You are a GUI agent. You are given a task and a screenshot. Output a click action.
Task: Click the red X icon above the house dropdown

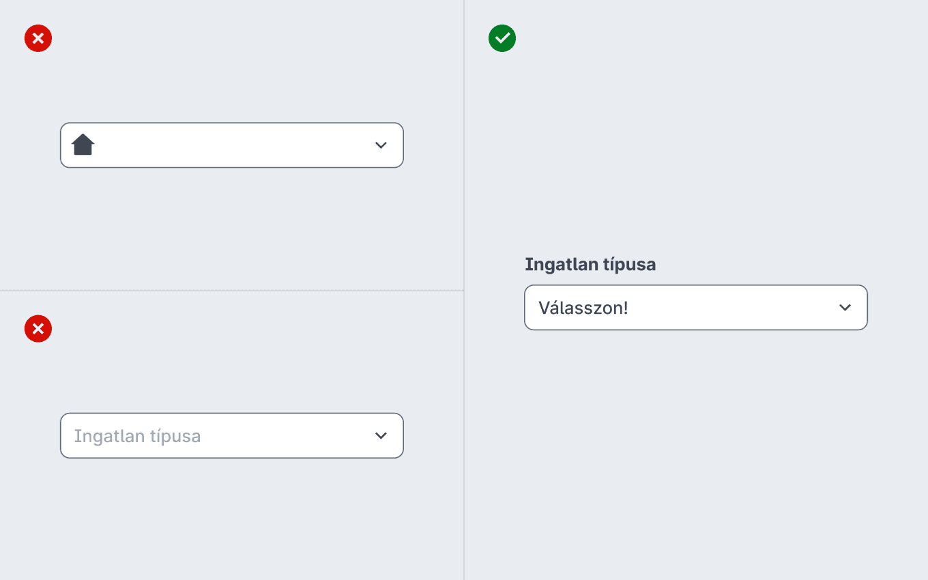tap(38, 38)
